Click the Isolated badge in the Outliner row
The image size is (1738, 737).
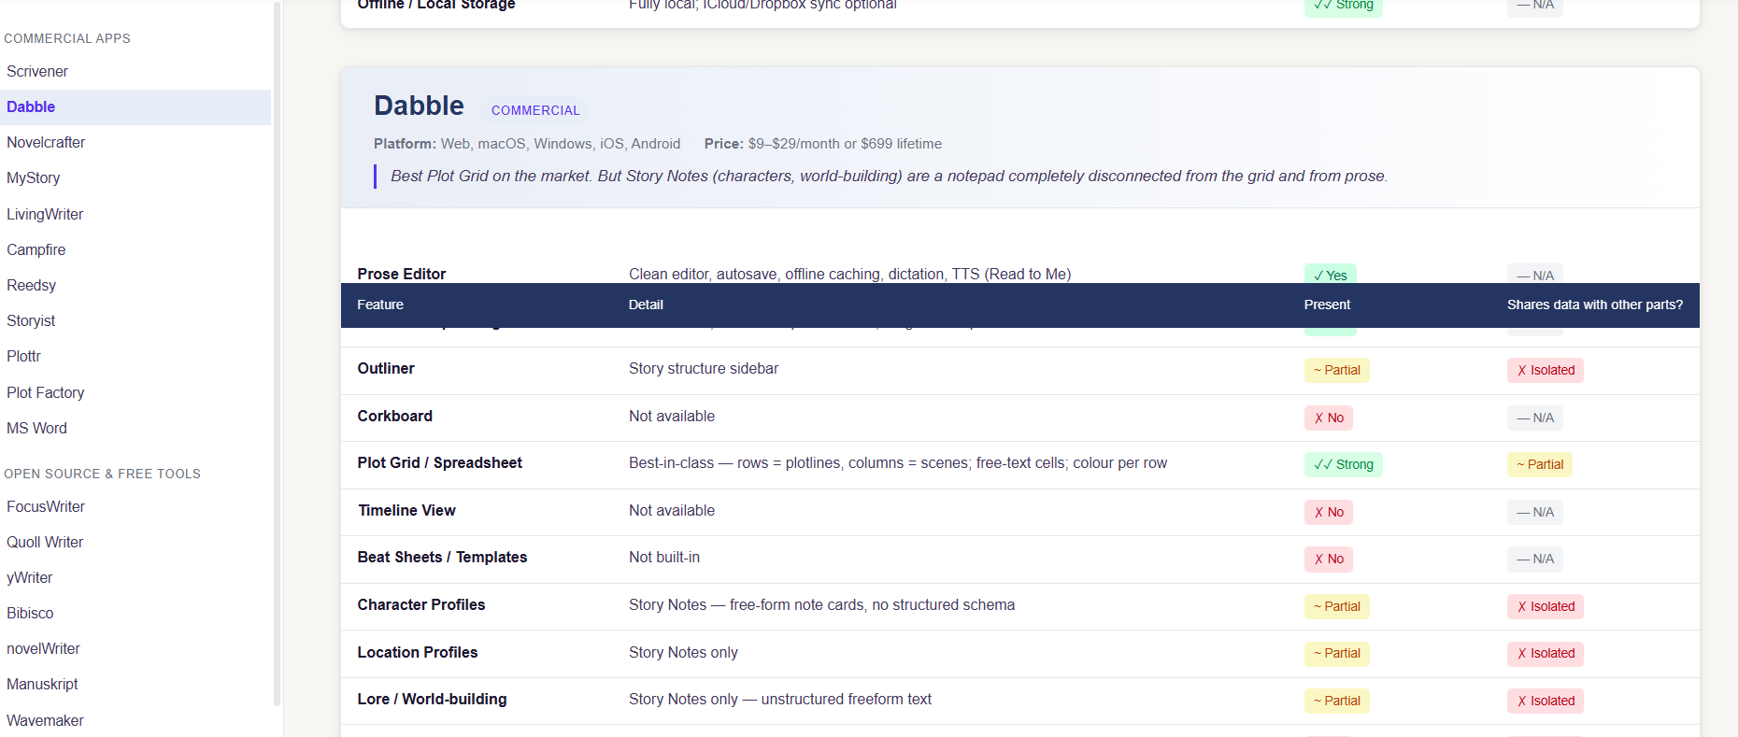click(x=1545, y=371)
